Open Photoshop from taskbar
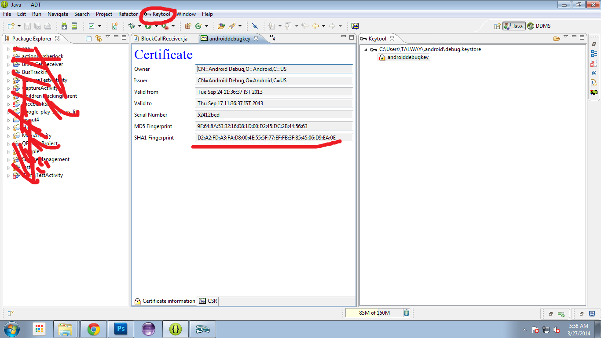601x338 pixels. coord(121,329)
